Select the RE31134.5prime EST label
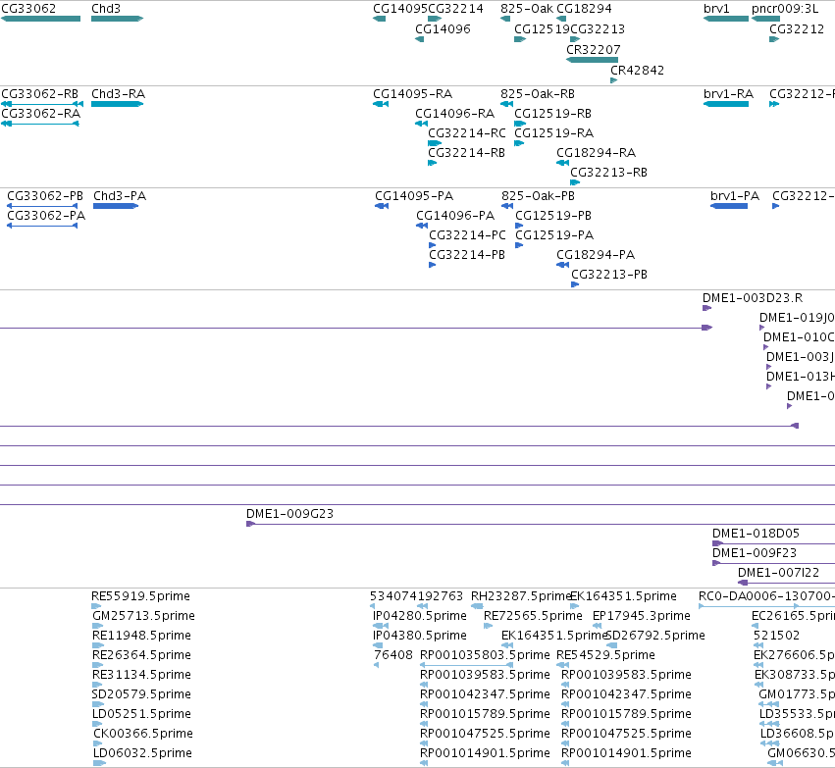 [141, 675]
